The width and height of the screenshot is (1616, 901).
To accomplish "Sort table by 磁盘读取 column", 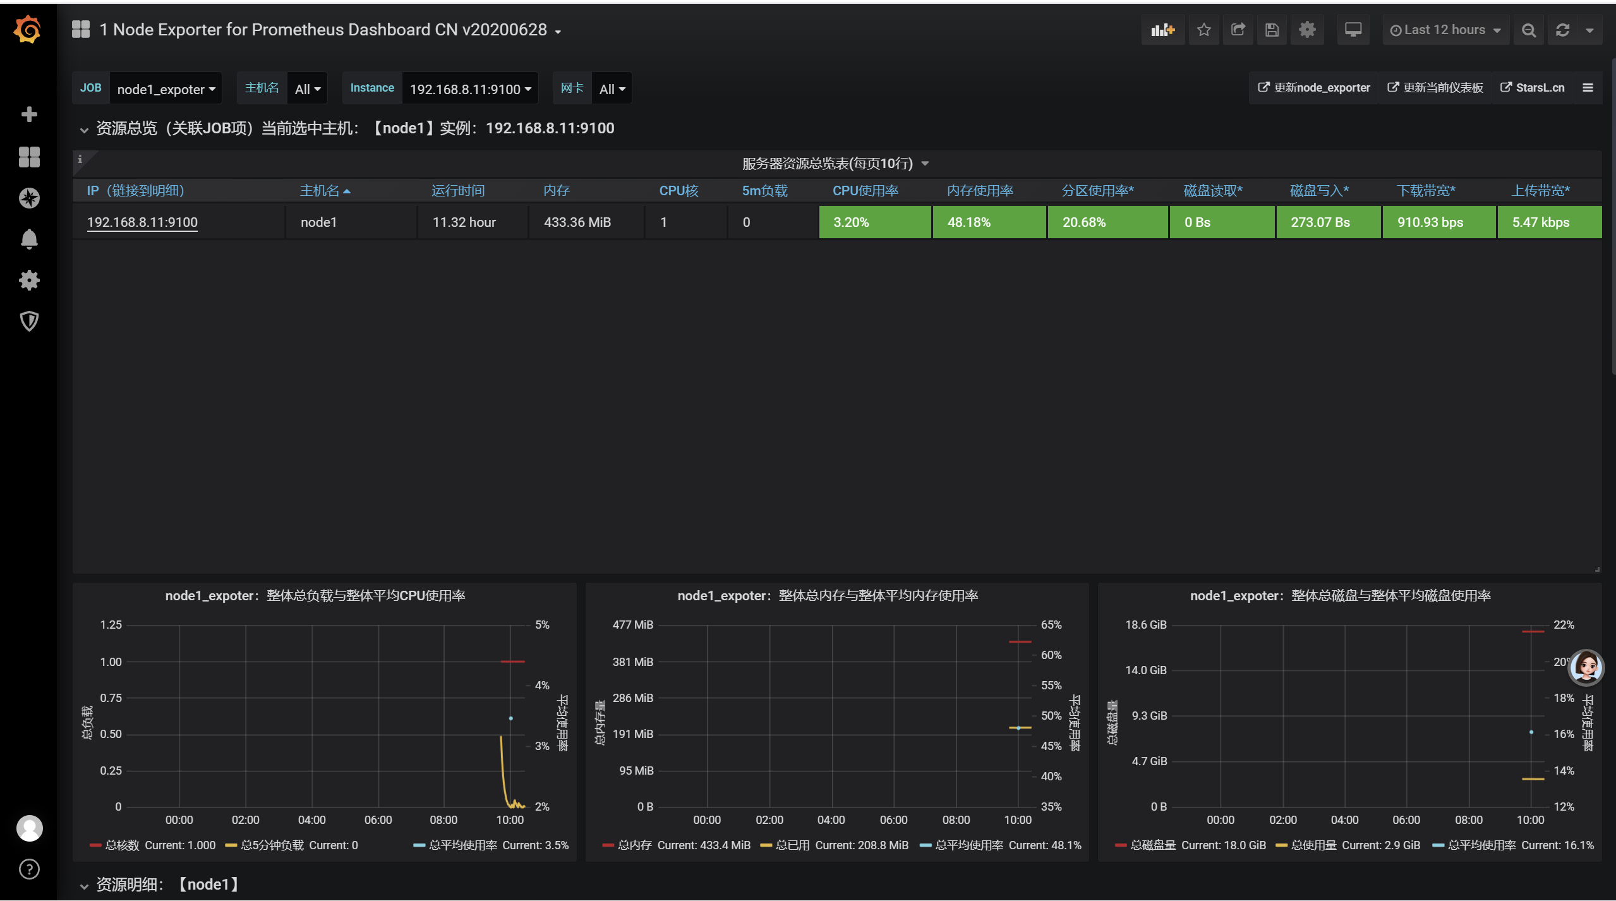I will [x=1213, y=191].
